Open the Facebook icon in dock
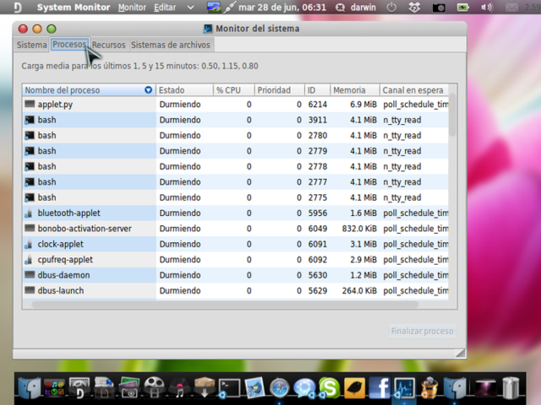Viewport: 541px width, 405px height. [380, 387]
